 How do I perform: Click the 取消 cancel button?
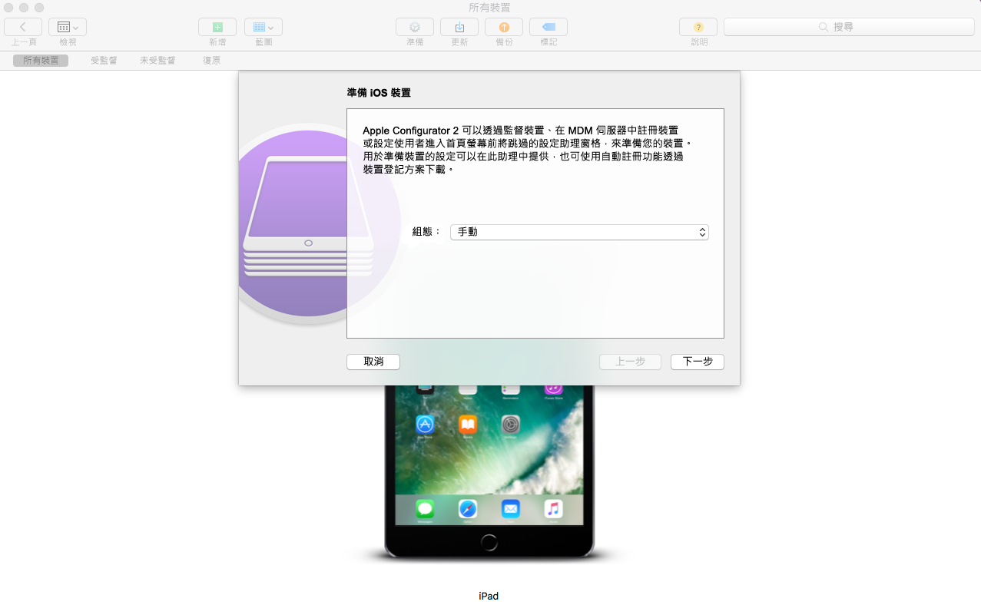point(373,362)
